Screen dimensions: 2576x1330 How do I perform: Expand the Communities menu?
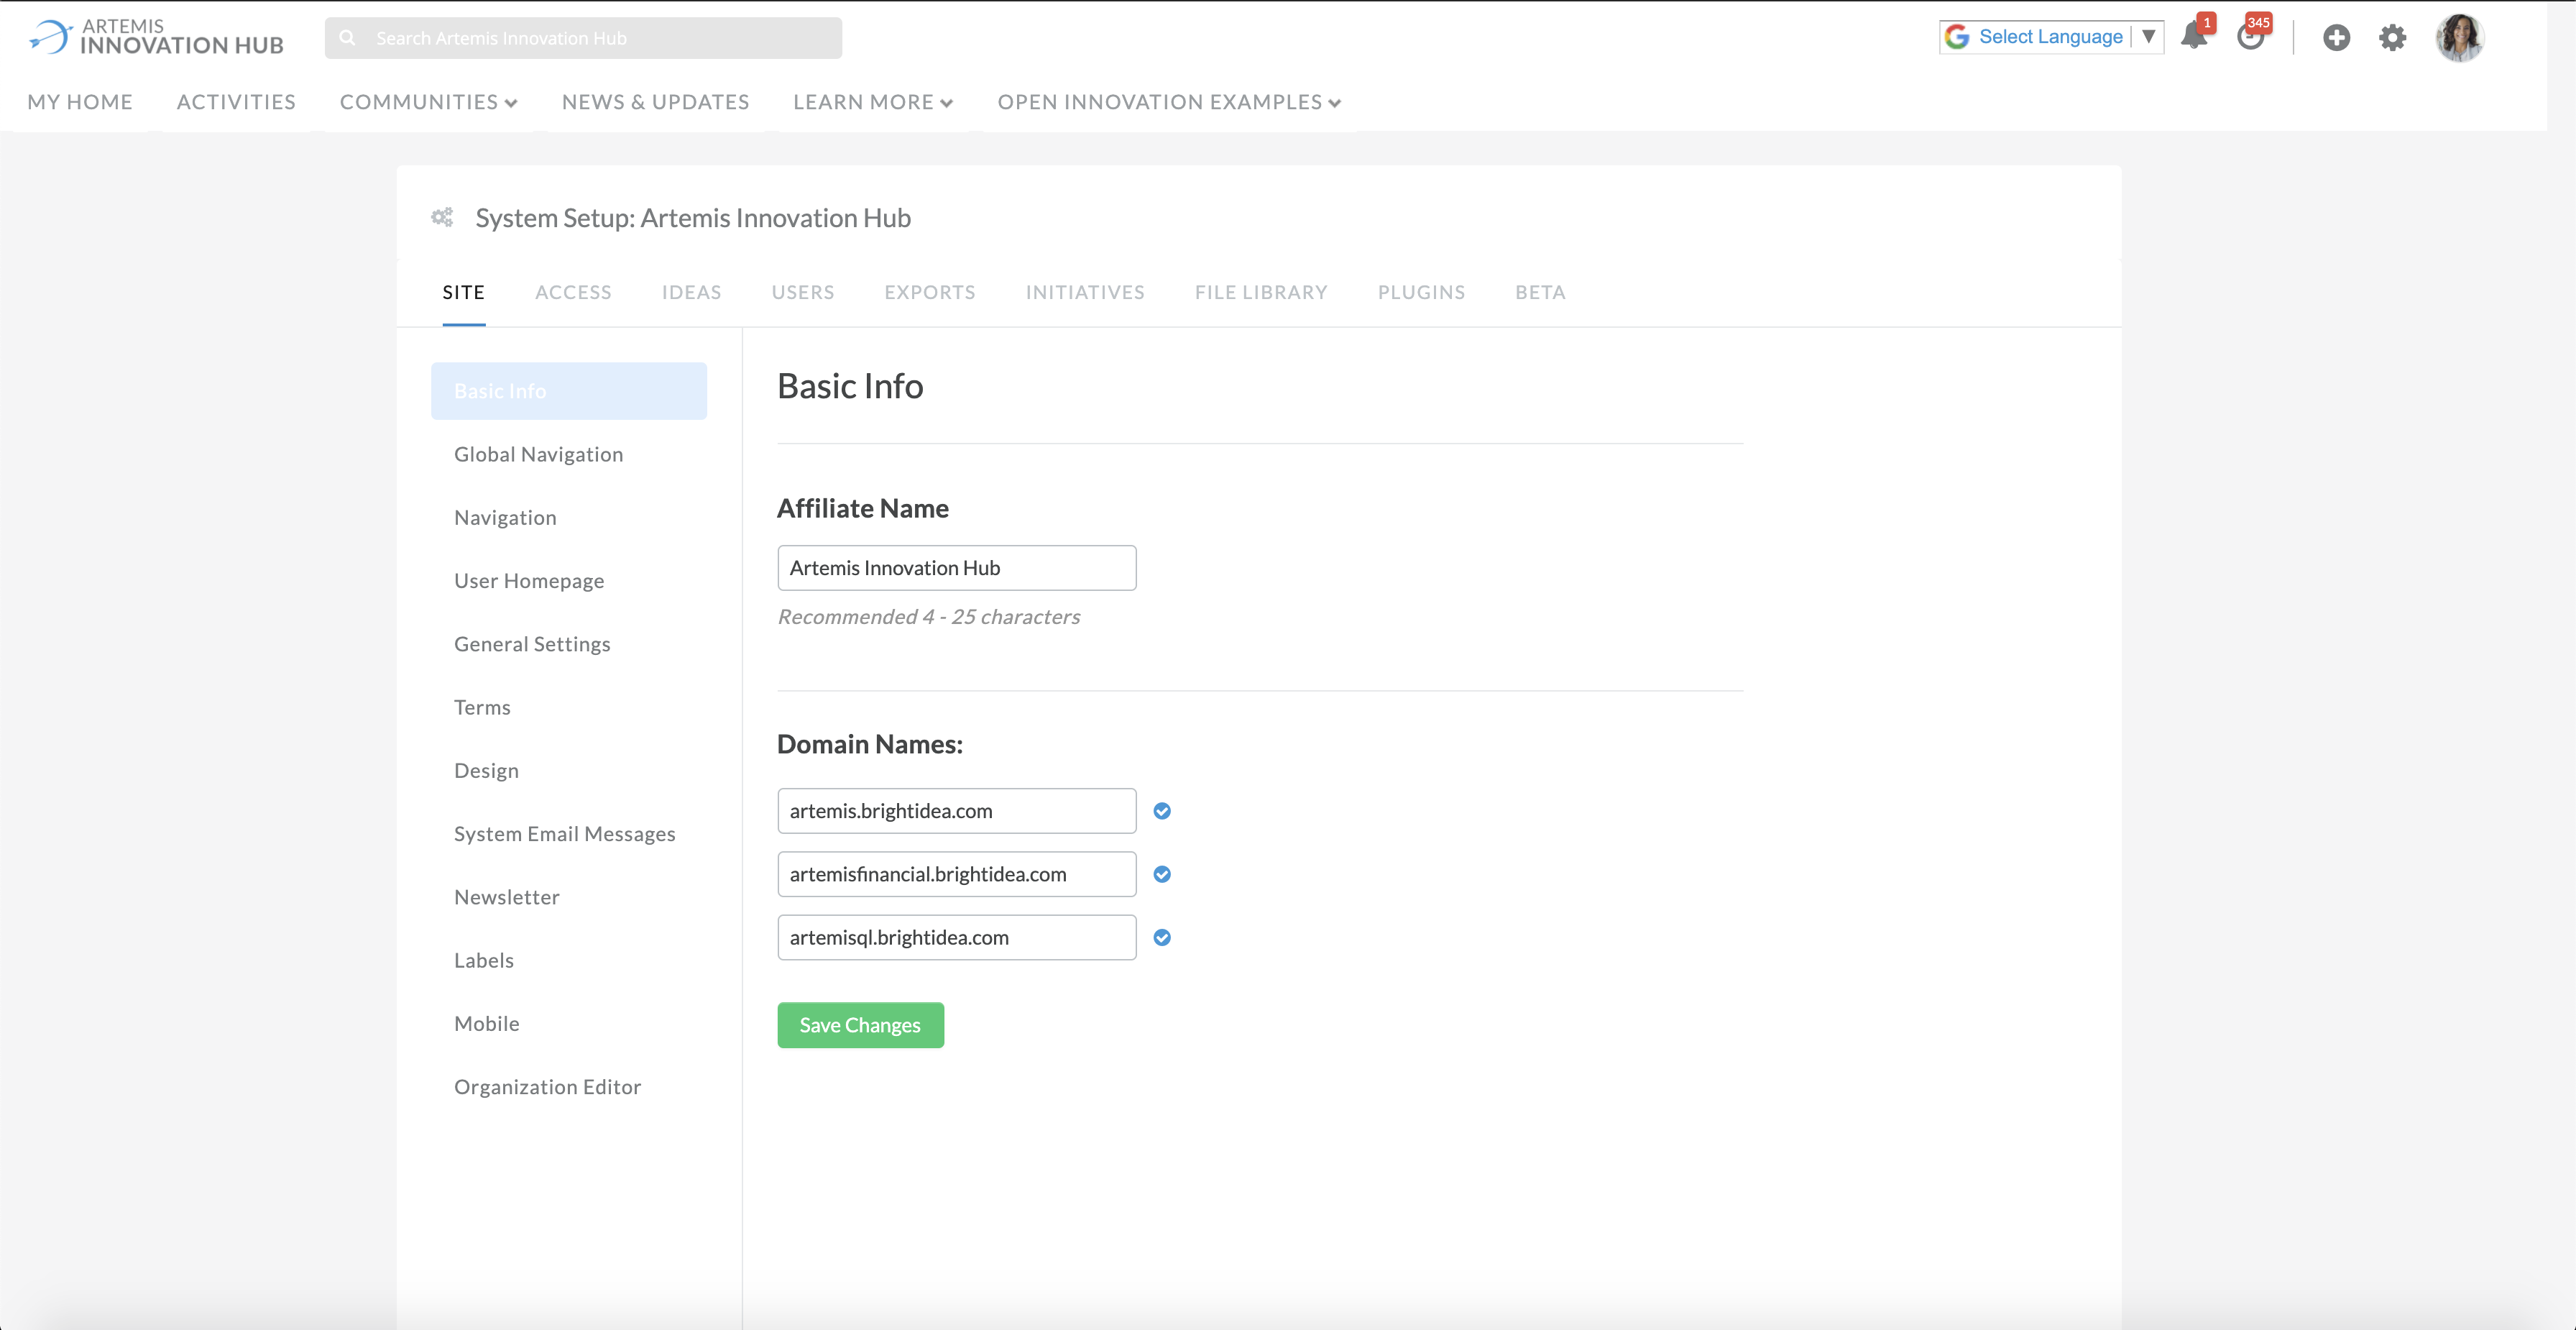click(x=428, y=102)
